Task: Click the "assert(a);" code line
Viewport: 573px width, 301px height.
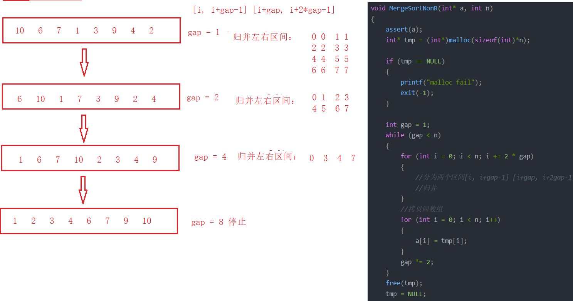Action: point(404,29)
